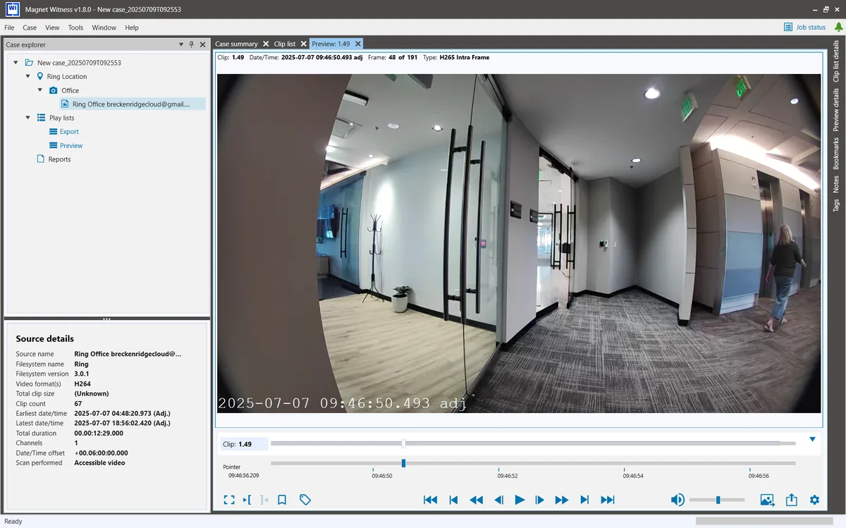Go to the start of clip
Screen dimensions: 846x528
(x=453, y=500)
